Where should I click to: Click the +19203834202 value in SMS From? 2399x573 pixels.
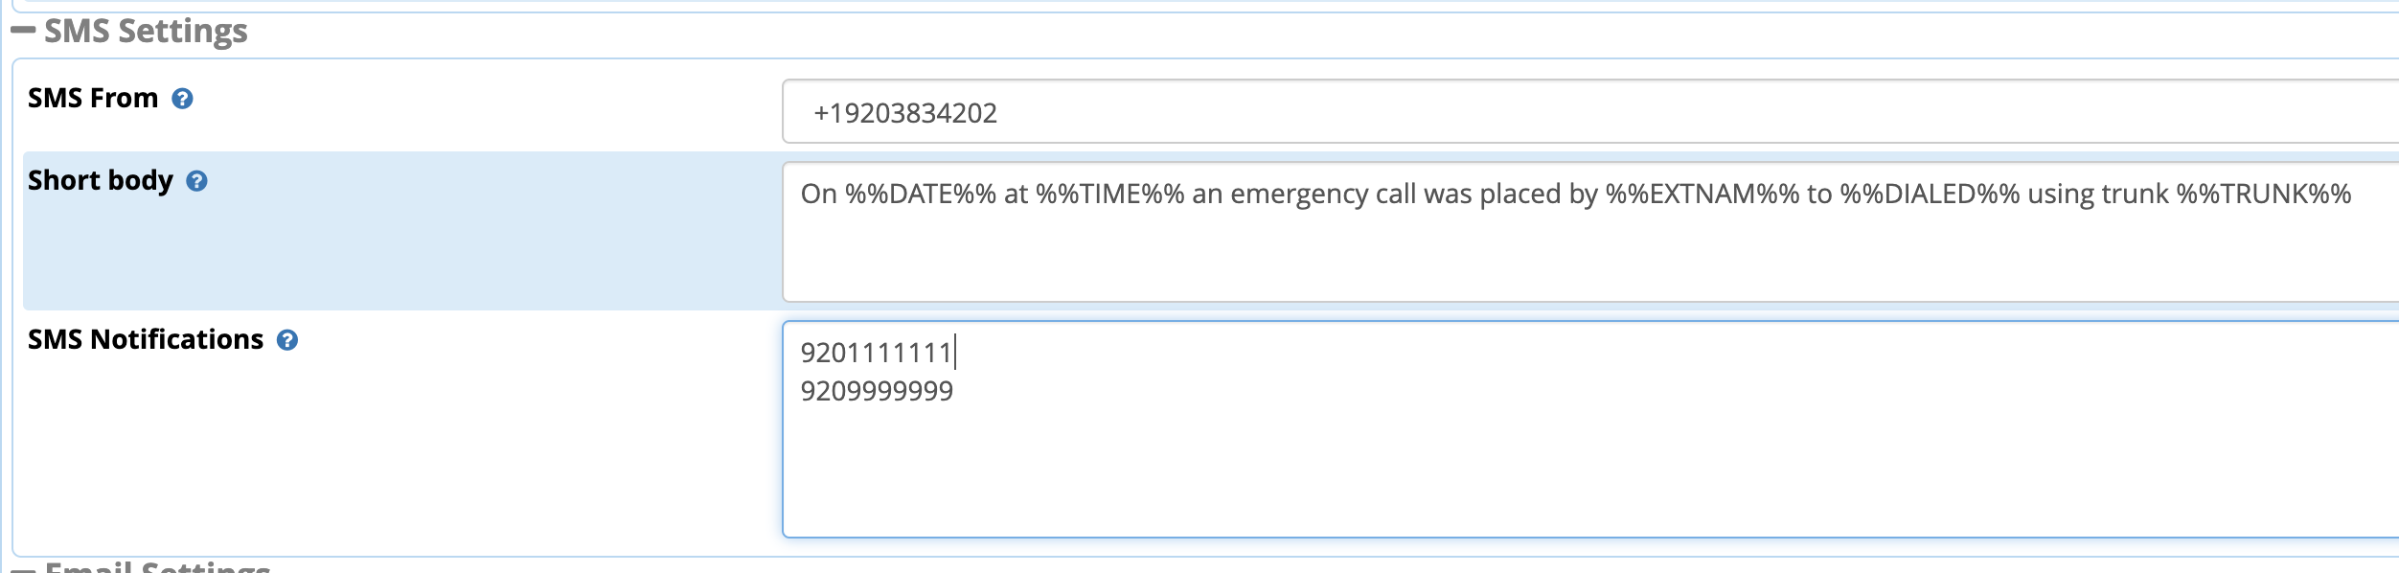tap(905, 113)
